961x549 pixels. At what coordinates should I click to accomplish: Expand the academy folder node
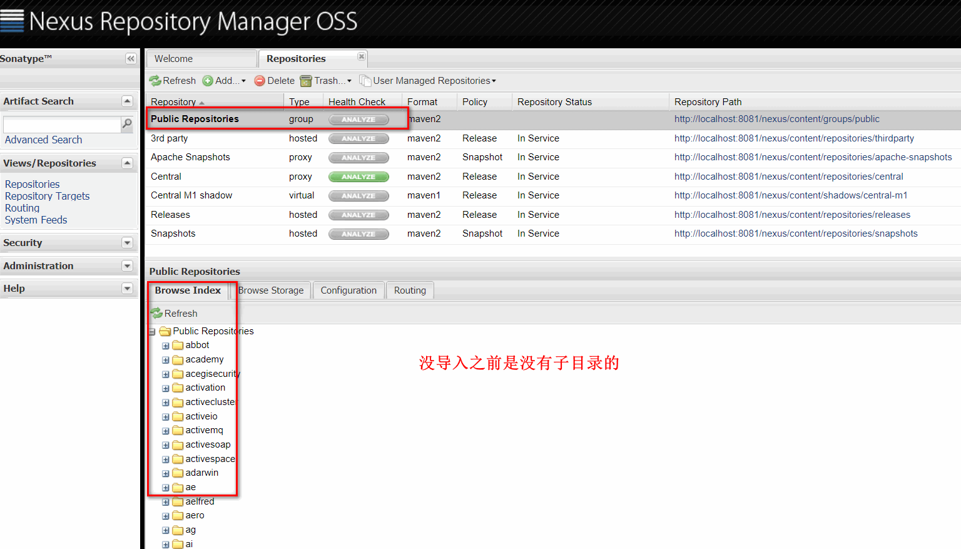pyautogui.click(x=166, y=360)
